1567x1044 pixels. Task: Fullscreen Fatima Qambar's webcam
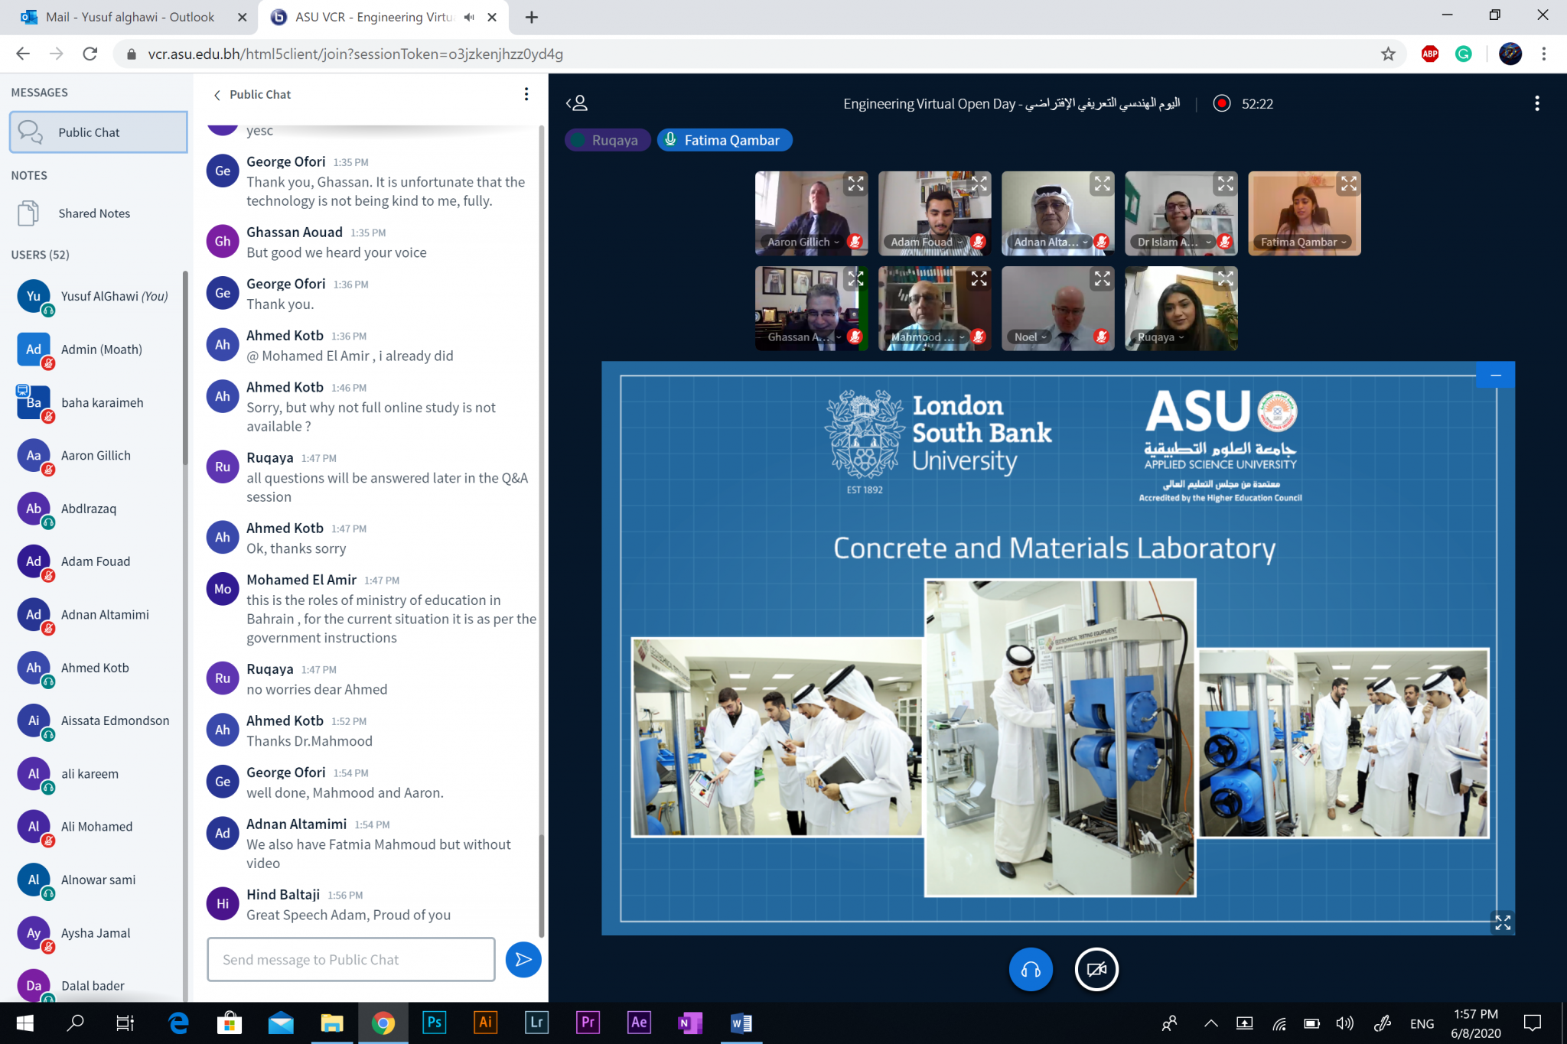(x=1348, y=184)
